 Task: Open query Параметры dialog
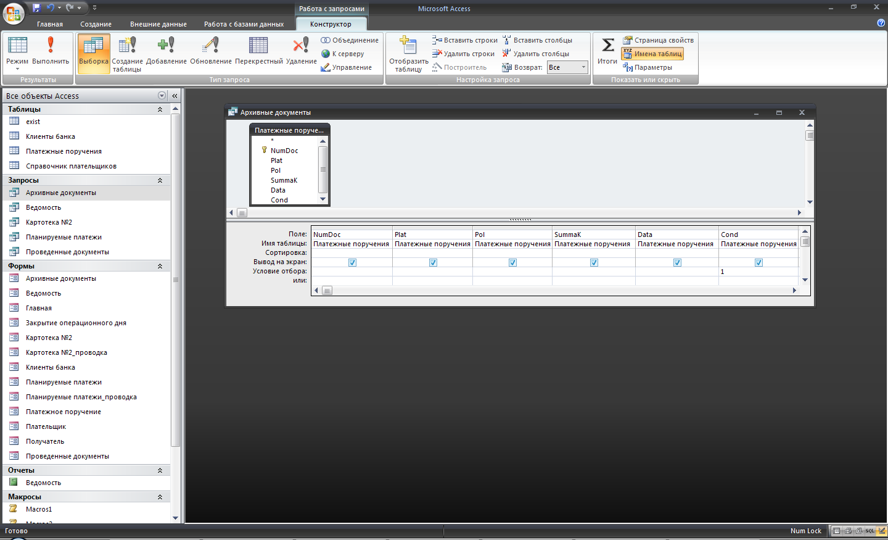[647, 67]
